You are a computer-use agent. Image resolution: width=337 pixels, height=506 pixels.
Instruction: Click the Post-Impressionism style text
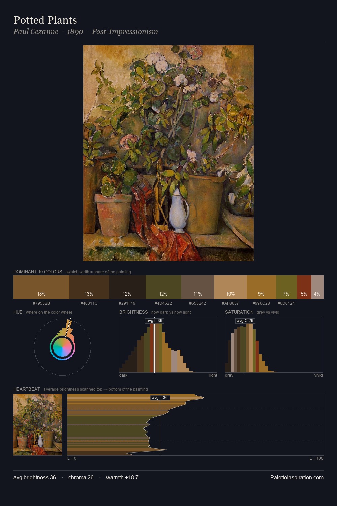tap(125, 32)
